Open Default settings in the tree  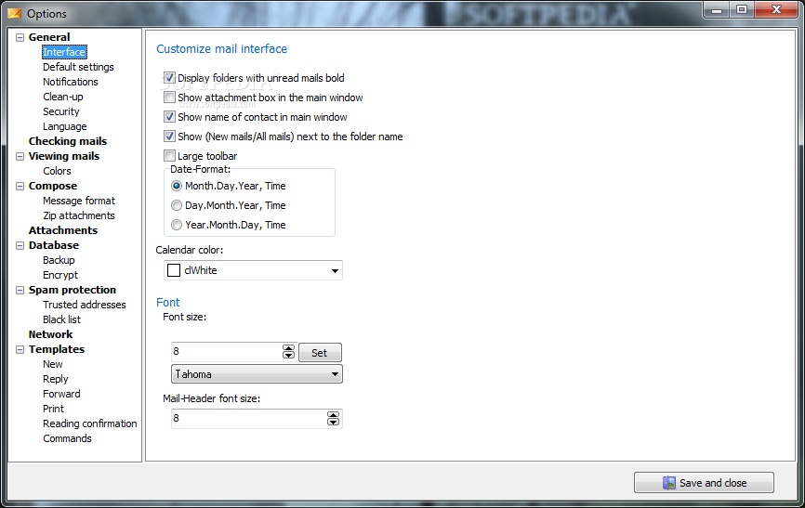click(x=79, y=67)
